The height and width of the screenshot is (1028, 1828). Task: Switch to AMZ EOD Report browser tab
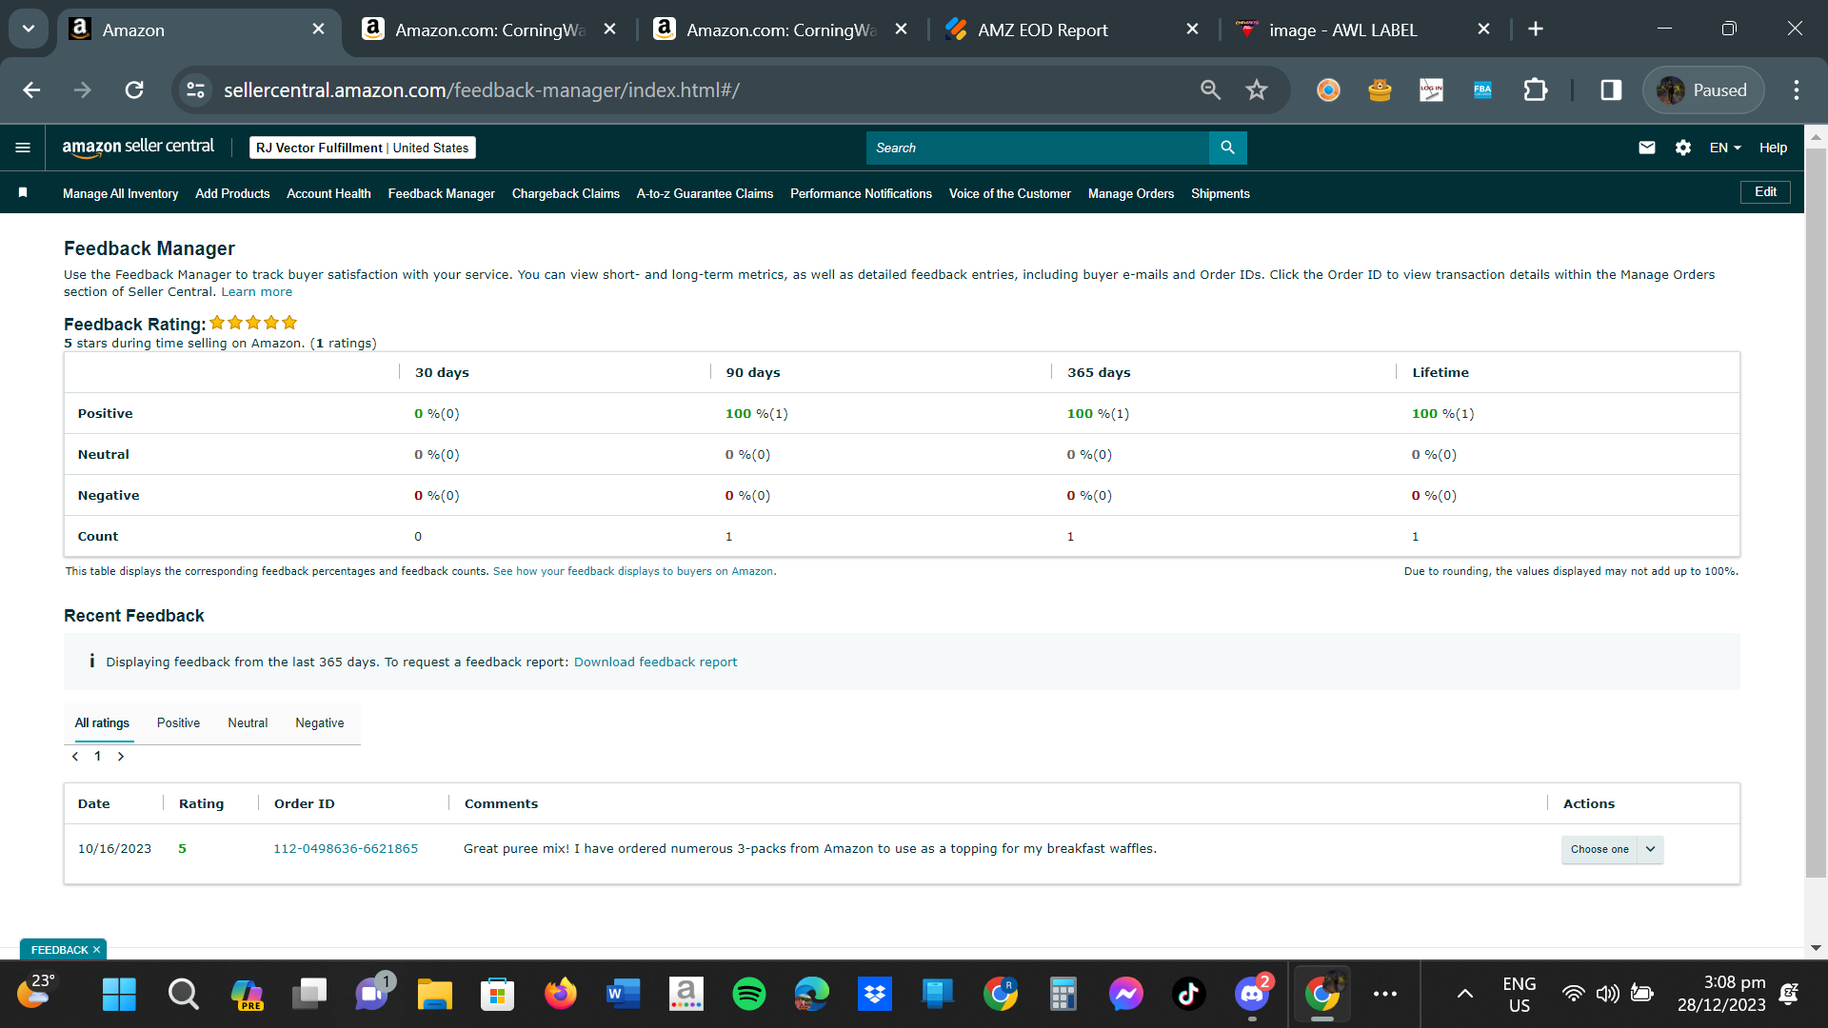[x=1072, y=30]
